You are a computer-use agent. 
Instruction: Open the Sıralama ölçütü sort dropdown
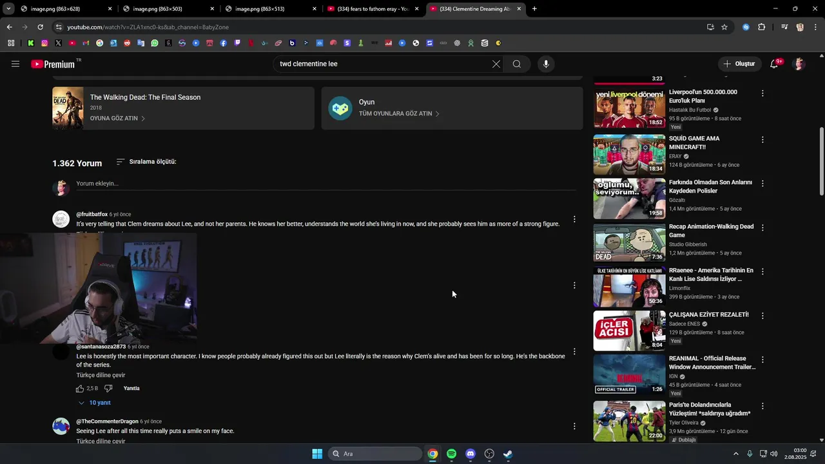coord(146,162)
